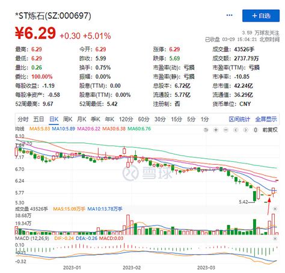Click the MA5:5.83 indicator label
The height and width of the screenshot is (273, 285).
pos(40,129)
